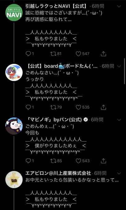Share the boardボードたん tweet
The height and width of the screenshot is (210, 126).
103,107
